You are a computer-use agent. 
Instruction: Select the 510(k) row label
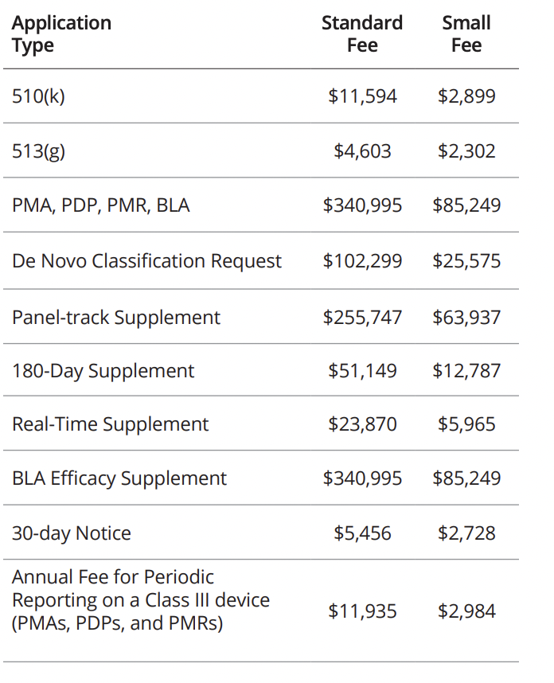pyautogui.click(x=39, y=96)
